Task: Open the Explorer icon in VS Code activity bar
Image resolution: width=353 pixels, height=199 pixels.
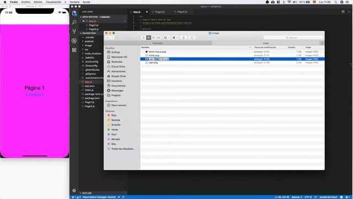Action: pos(74,13)
